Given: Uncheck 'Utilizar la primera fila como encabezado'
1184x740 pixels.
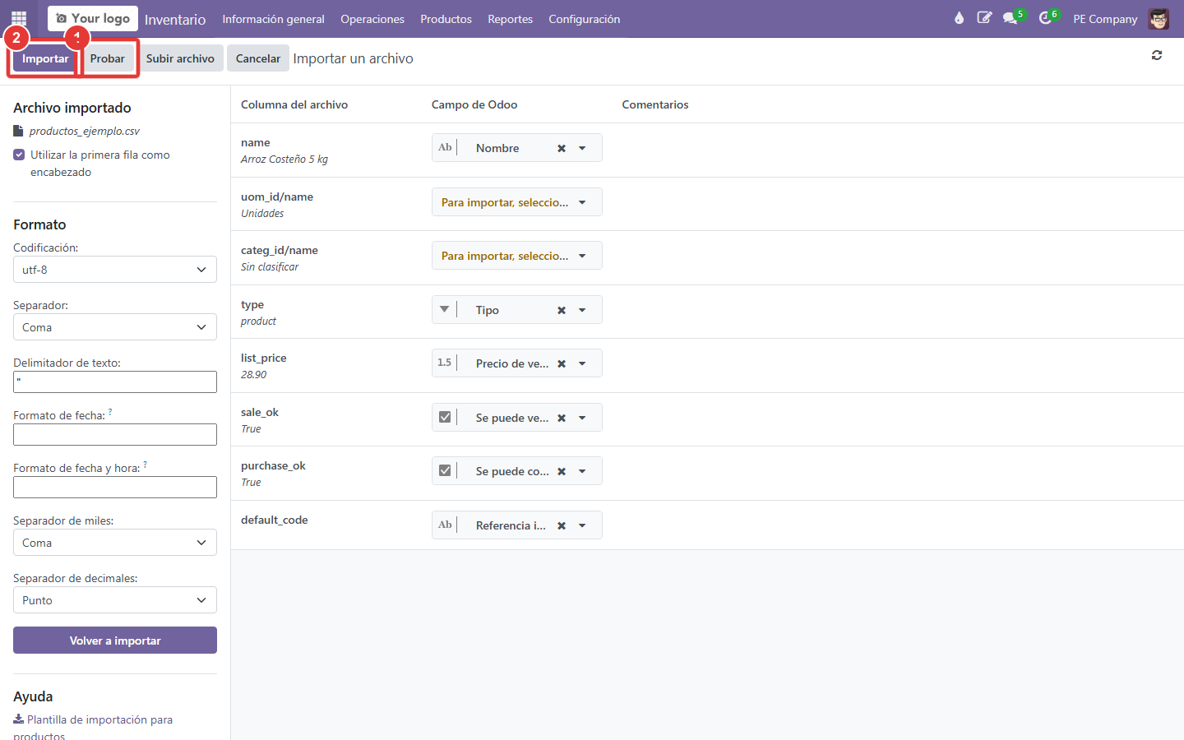Looking at the screenshot, I should (19, 155).
